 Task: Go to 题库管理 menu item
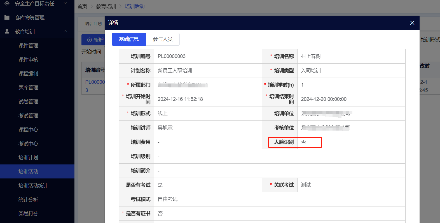tap(28, 87)
